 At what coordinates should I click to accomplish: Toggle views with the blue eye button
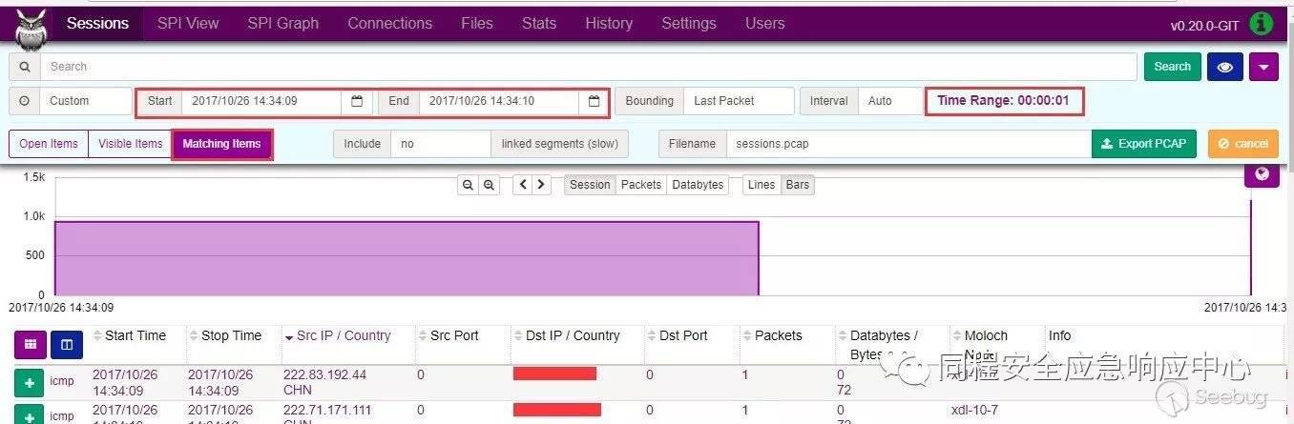pyautogui.click(x=1224, y=67)
